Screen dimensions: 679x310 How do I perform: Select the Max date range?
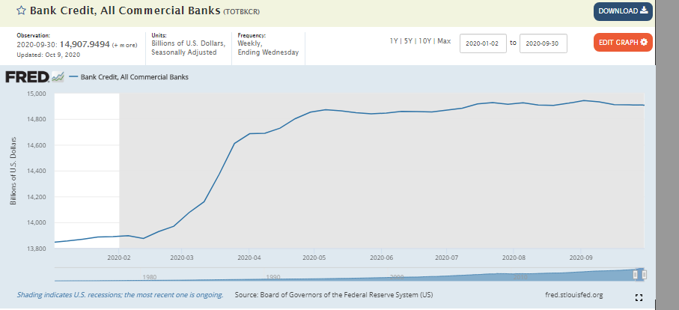point(444,41)
